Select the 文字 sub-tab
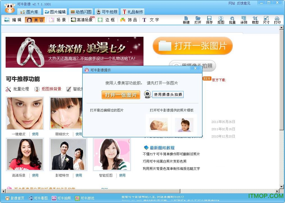This screenshot has width=285, height=203. [x=151, y=20]
